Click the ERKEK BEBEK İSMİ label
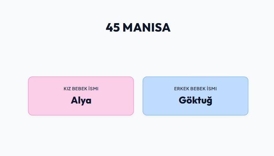Screen dimensions: 274x156 click(195, 88)
